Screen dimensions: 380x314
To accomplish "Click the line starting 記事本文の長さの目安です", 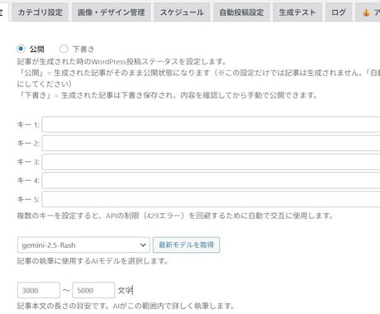I will point(126,306).
